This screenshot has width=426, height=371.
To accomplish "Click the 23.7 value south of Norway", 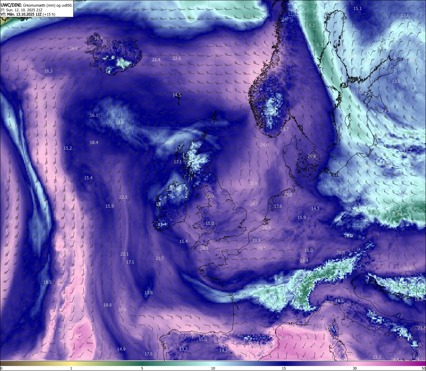I will tap(284, 129).
